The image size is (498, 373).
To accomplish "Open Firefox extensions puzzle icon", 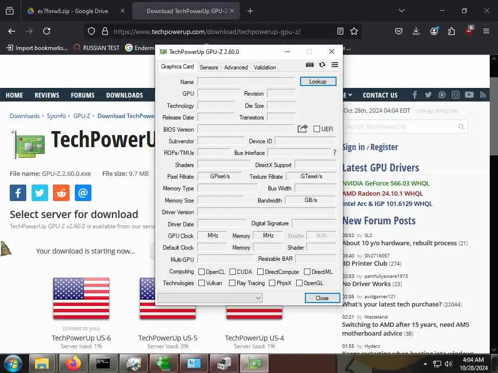I will coord(451,31).
